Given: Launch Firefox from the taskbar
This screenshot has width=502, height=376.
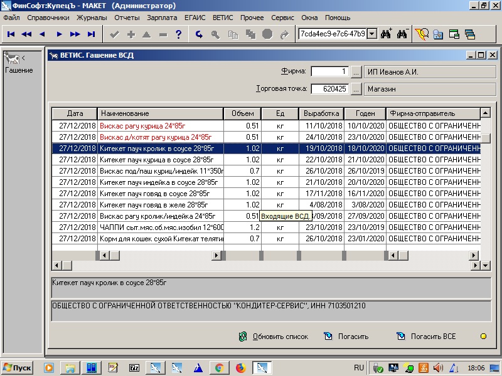Looking at the screenshot, I should (x=240, y=367).
